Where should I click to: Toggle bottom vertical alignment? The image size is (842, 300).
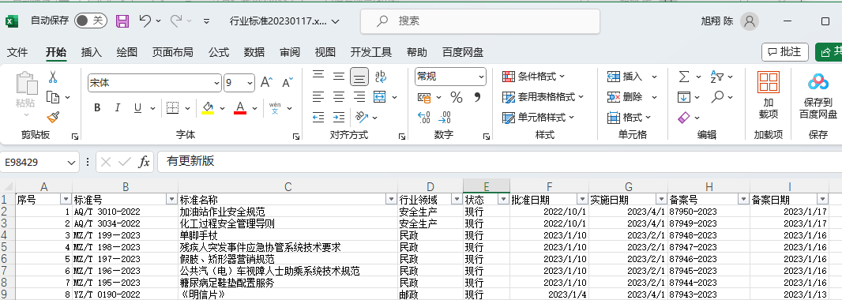pyautogui.click(x=359, y=77)
